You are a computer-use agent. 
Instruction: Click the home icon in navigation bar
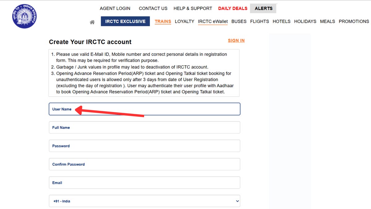click(92, 21)
